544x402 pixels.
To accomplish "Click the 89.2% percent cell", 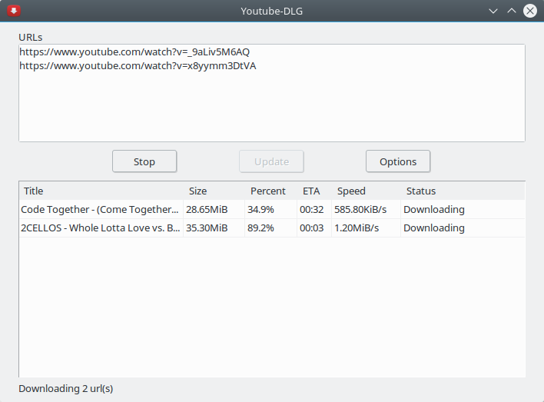I will click(x=260, y=228).
